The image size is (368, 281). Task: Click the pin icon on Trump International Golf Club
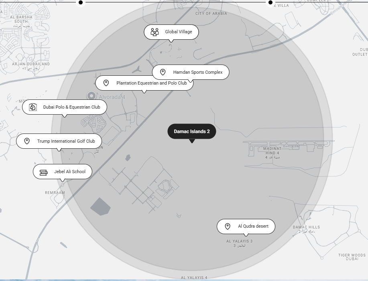pos(26,141)
